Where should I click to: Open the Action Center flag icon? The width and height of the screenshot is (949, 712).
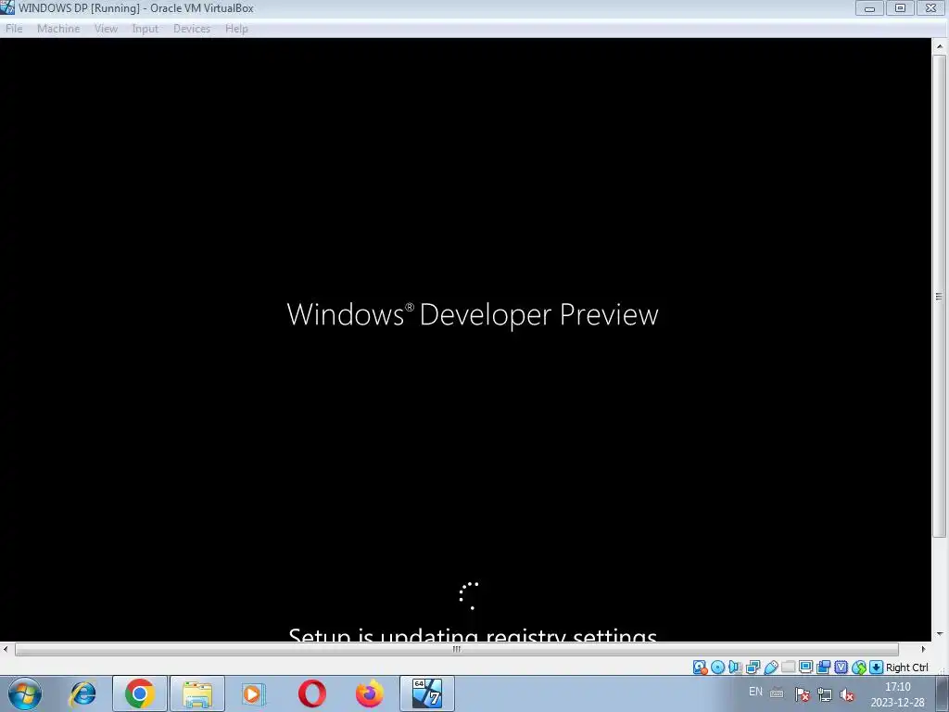coord(802,694)
